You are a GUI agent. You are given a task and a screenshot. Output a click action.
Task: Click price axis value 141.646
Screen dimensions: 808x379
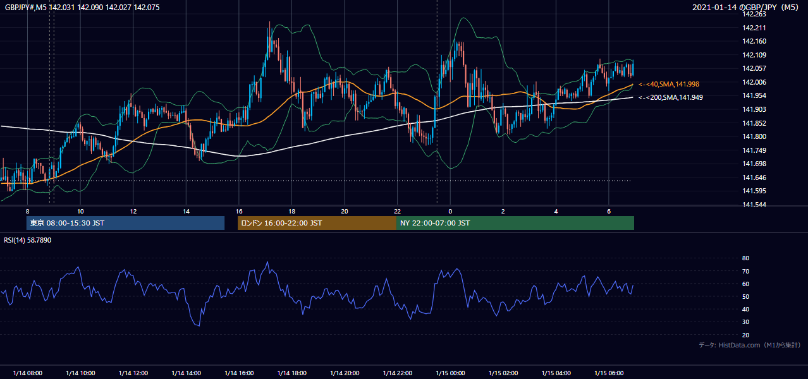pos(755,177)
